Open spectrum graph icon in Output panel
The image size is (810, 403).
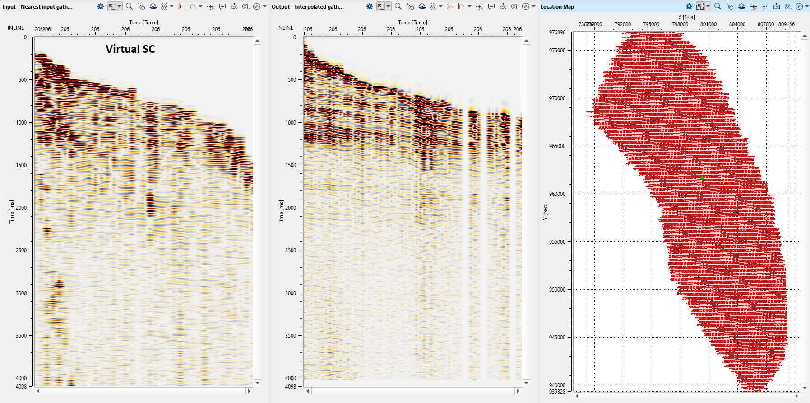[x=462, y=6]
